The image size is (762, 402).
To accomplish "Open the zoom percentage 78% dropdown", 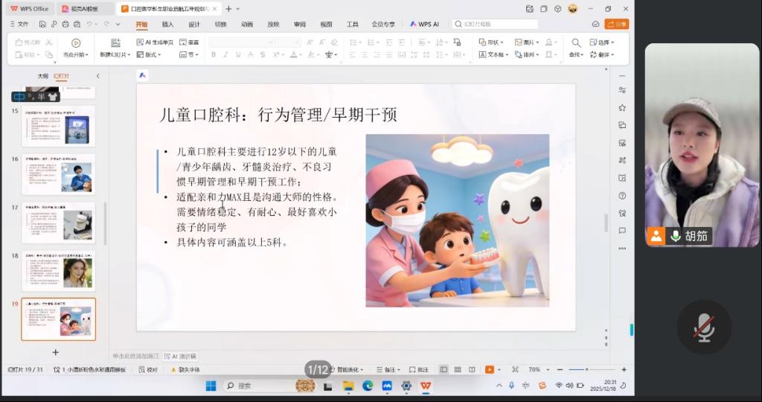I will (x=537, y=369).
